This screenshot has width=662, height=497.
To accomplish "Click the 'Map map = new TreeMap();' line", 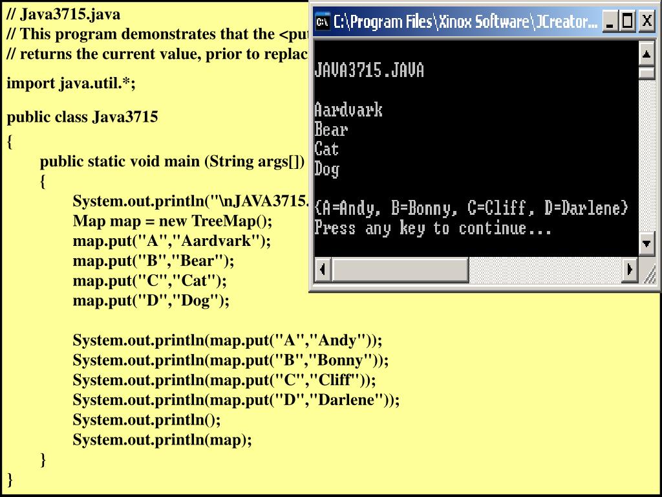I will [173, 221].
